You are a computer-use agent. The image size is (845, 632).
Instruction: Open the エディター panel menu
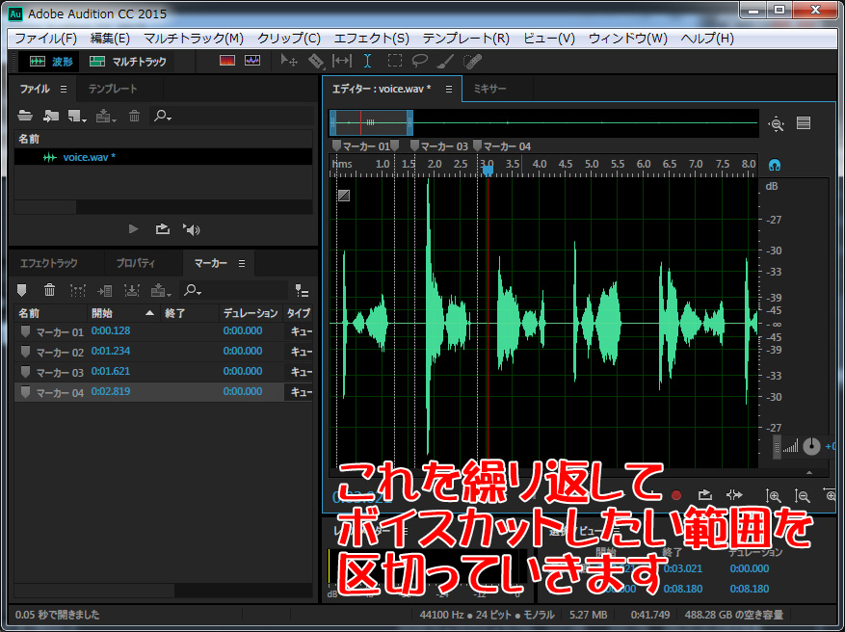click(x=449, y=89)
